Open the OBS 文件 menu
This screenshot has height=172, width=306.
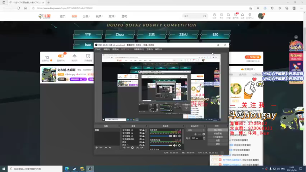(x=98, y=49)
